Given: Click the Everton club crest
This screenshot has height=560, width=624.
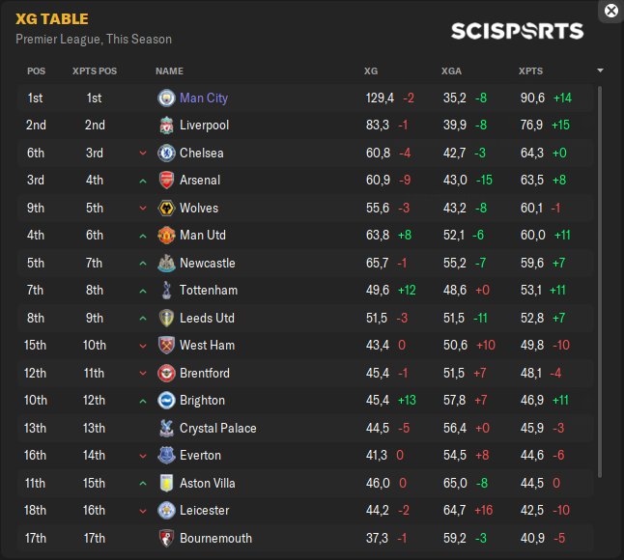Looking at the screenshot, I should (x=166, y=456).
